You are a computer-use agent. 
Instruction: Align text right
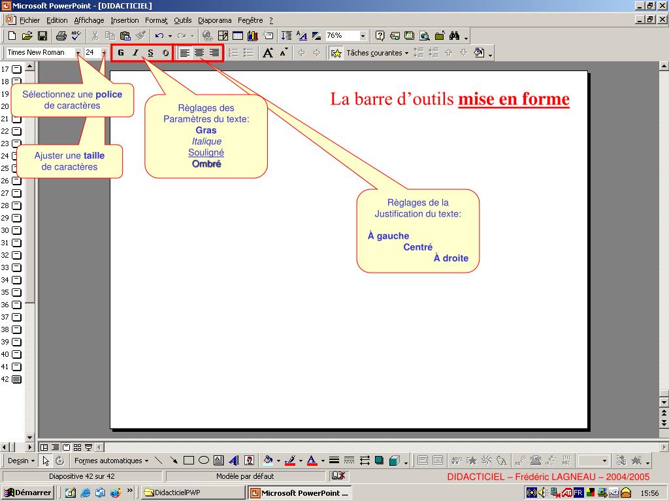(x=214, y=53)
